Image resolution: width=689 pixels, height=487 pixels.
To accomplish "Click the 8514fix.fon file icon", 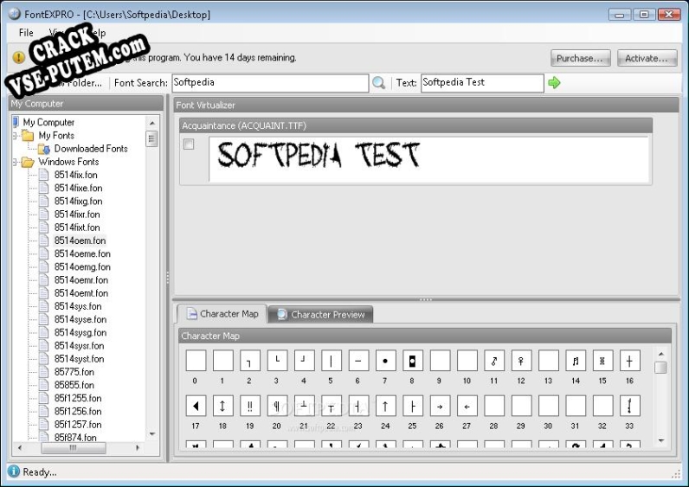I will click(44, 175).
